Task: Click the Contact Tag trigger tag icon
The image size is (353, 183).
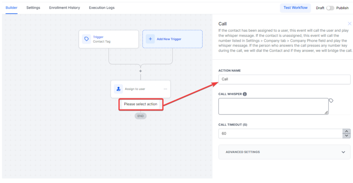Action: 87,39
